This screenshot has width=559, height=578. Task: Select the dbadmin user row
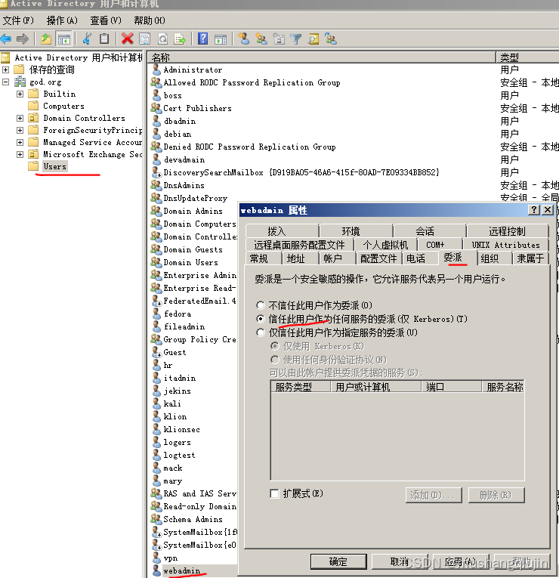click(180, 121)
